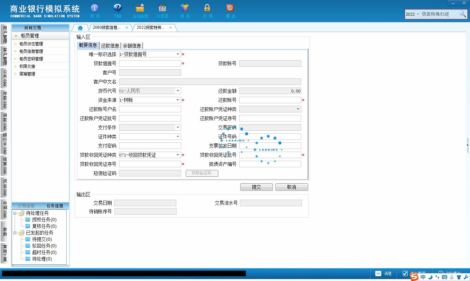470x281 pixels.
Task: Open the 唯一标识选择 dropdown
Action: (x=178, y=54)
